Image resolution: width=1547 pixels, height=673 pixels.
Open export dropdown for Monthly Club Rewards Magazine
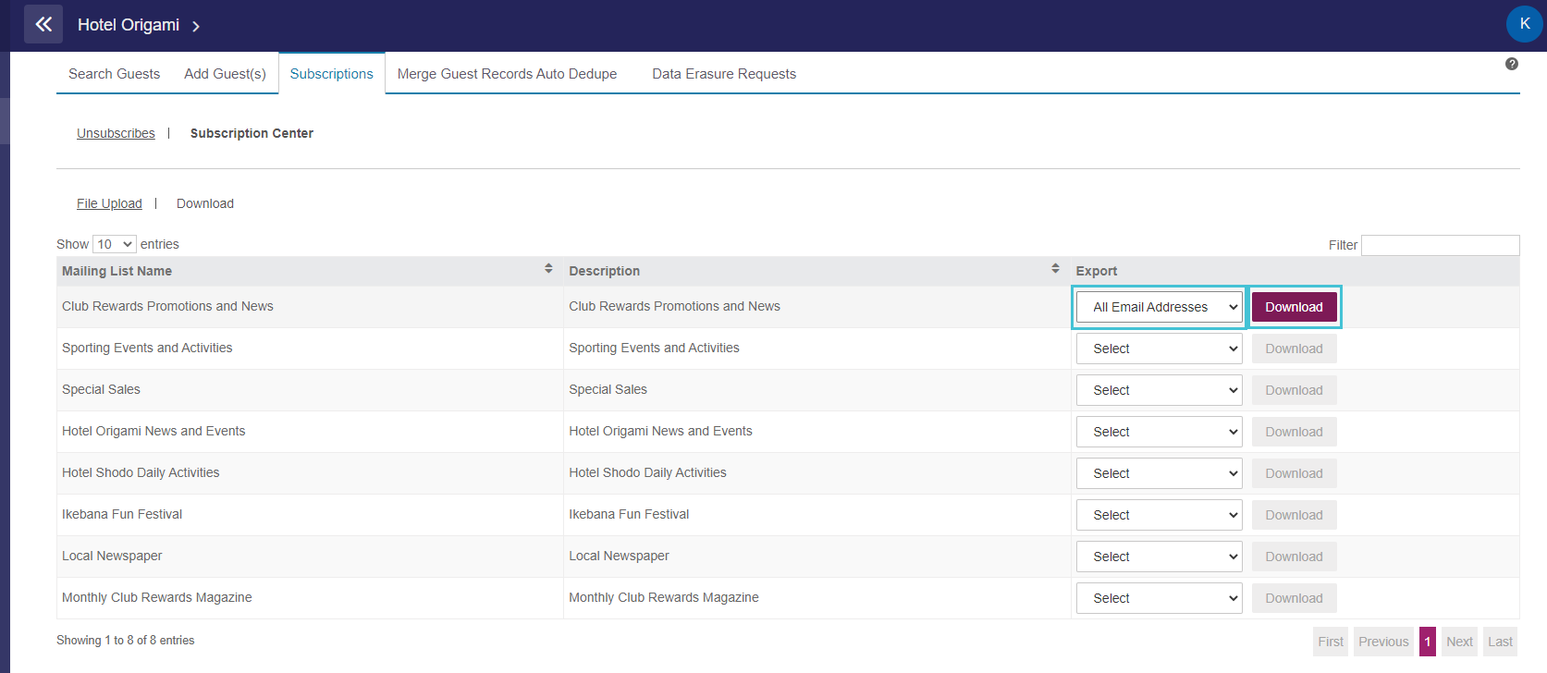point(1160,598)
